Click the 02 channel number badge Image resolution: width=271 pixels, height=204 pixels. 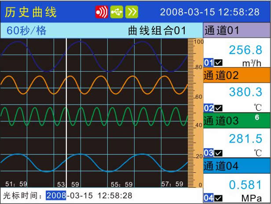[x=209, y=108]
